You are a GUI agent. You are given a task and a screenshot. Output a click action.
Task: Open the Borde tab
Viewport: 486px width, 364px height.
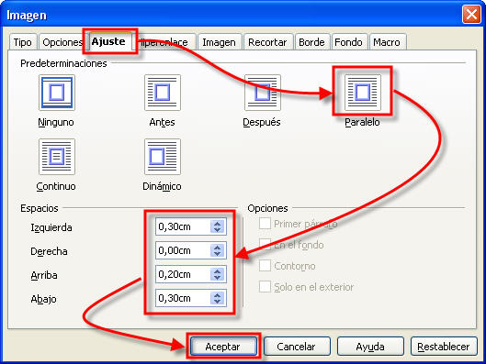point(311,42)
